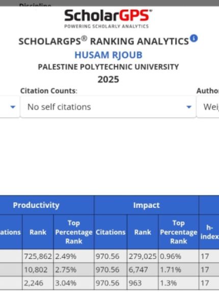This screenshot has height=292, width=219.
Task: Open the Citation Counts combo box
Action: [x=108, y=107]
